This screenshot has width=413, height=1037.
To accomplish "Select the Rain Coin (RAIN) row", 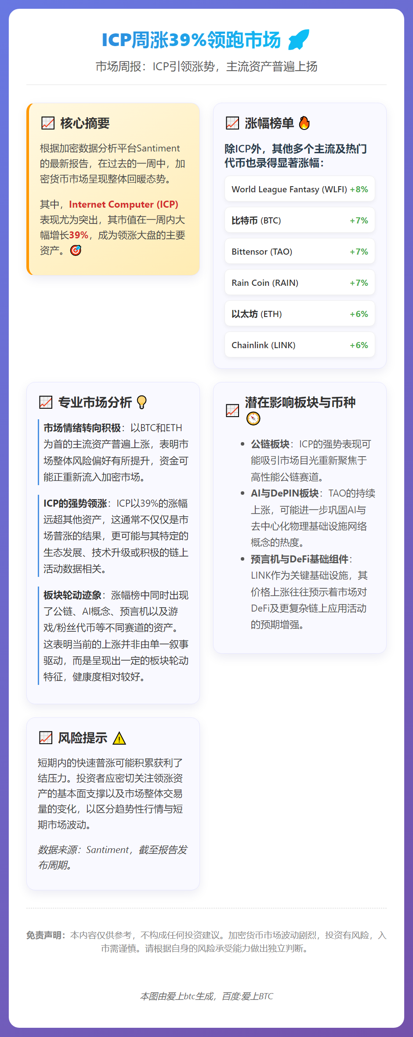I will 300,282.
